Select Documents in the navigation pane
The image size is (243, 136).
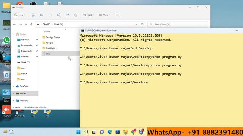[27, 51]
